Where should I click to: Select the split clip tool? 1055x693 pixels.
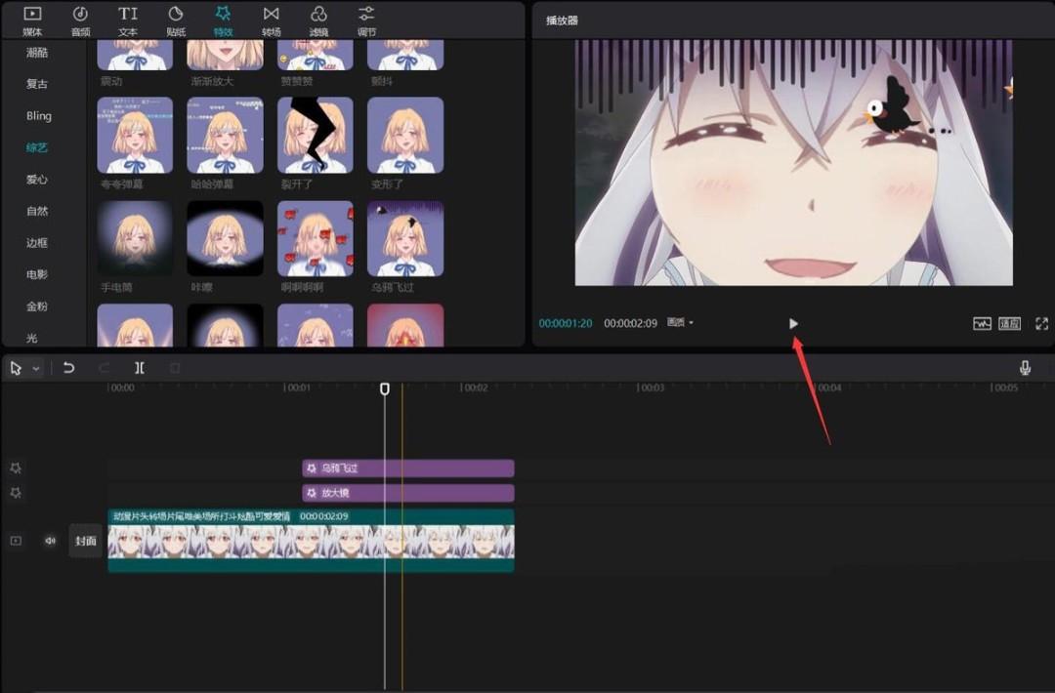pyautogui.click(x=140, y=368)
